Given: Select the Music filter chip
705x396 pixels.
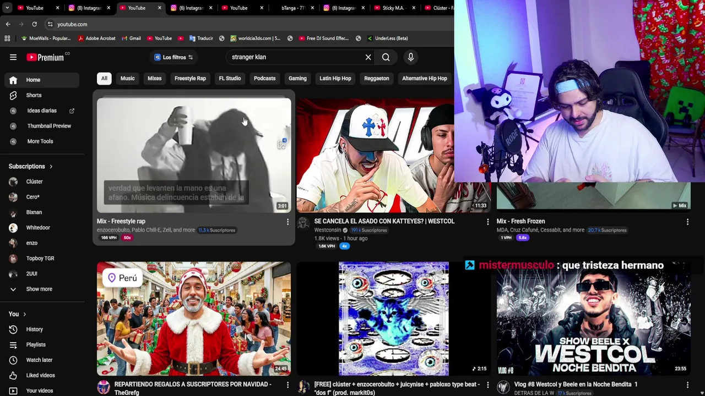Looking at the screenshot, I should click(127, 78).
